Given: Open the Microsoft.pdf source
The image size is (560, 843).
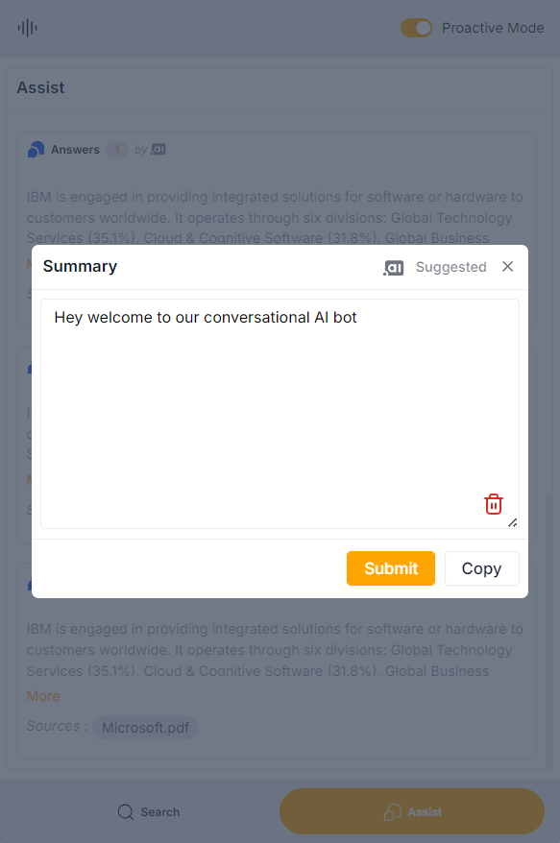Looking at the screenshot, I should tap(145, 727).
